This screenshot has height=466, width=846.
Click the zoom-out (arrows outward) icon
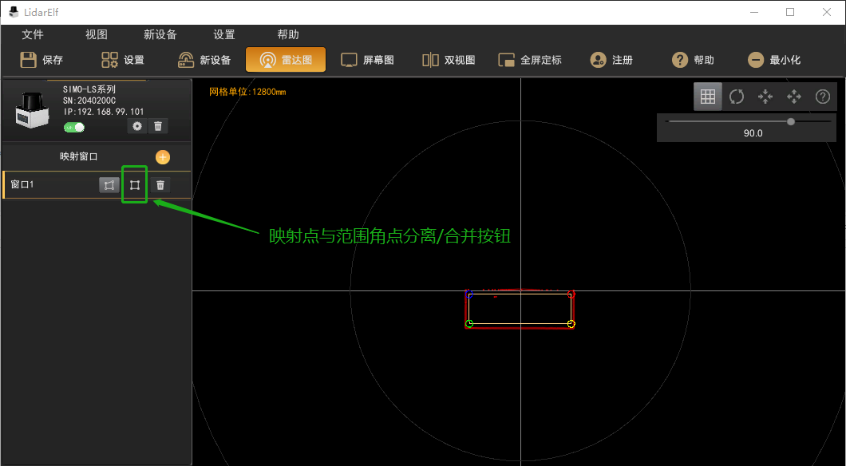pos(794,97)
